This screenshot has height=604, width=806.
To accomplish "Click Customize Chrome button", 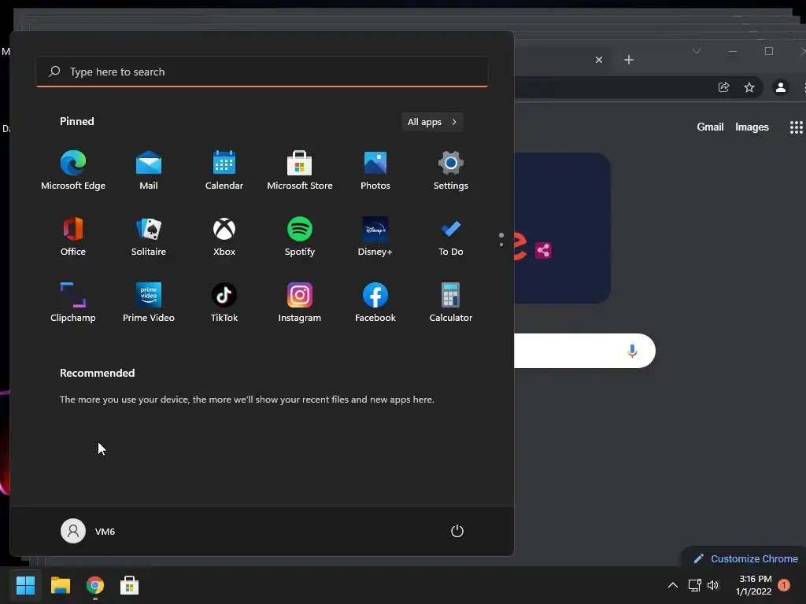I will 746,558.
